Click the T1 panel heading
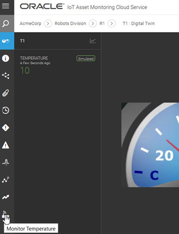179x234 pixels. click(x=22, y=41)
